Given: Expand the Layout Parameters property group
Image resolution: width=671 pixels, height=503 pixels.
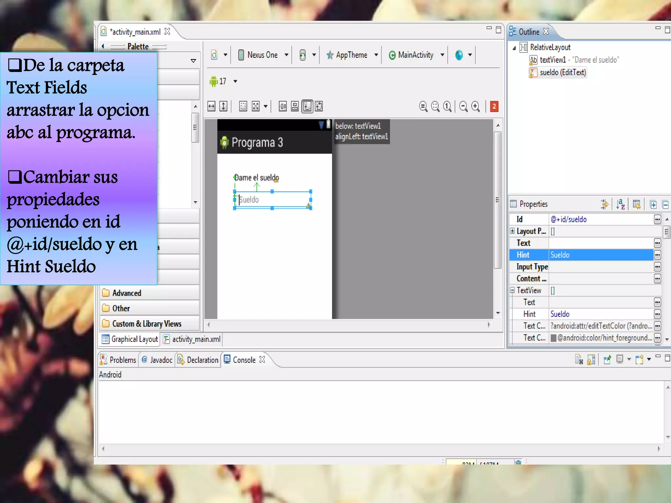Looking at the screenshot, I should click(x=512, y=231).
